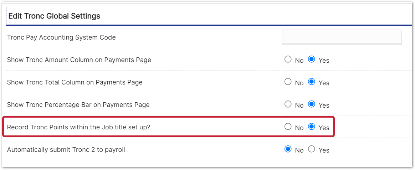The height and width of the screenshot is (170, 415).
Task: Click the word No beside Automatically submit Tronc 2
Action: (x=299, y=150)
